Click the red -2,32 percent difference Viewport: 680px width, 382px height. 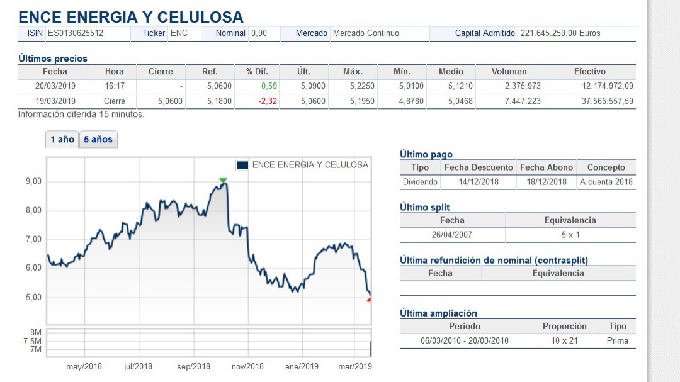[x=268, y=101]
